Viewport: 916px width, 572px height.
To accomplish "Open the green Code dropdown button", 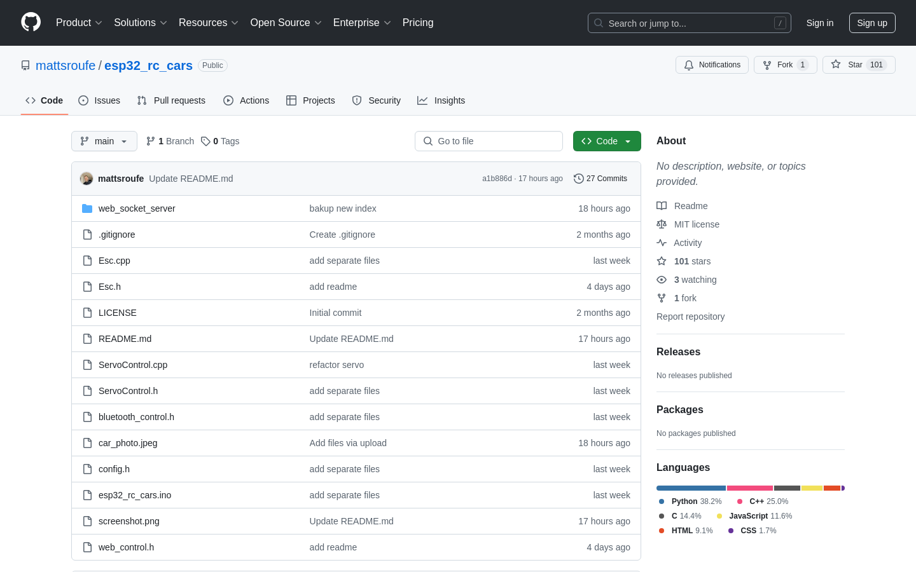I will (x=607, y=141).
